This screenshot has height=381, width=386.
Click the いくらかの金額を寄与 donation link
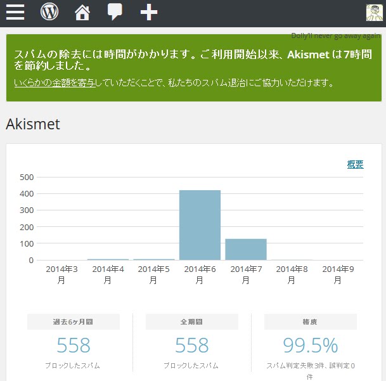coord(55,83)
